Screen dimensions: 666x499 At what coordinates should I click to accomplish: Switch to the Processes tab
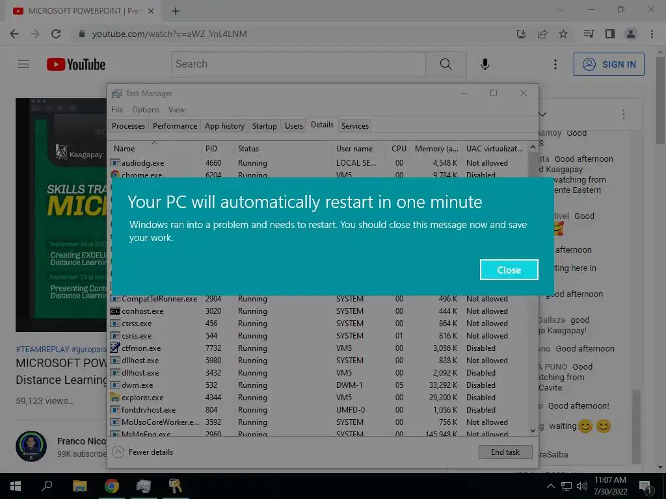[128, 126]
